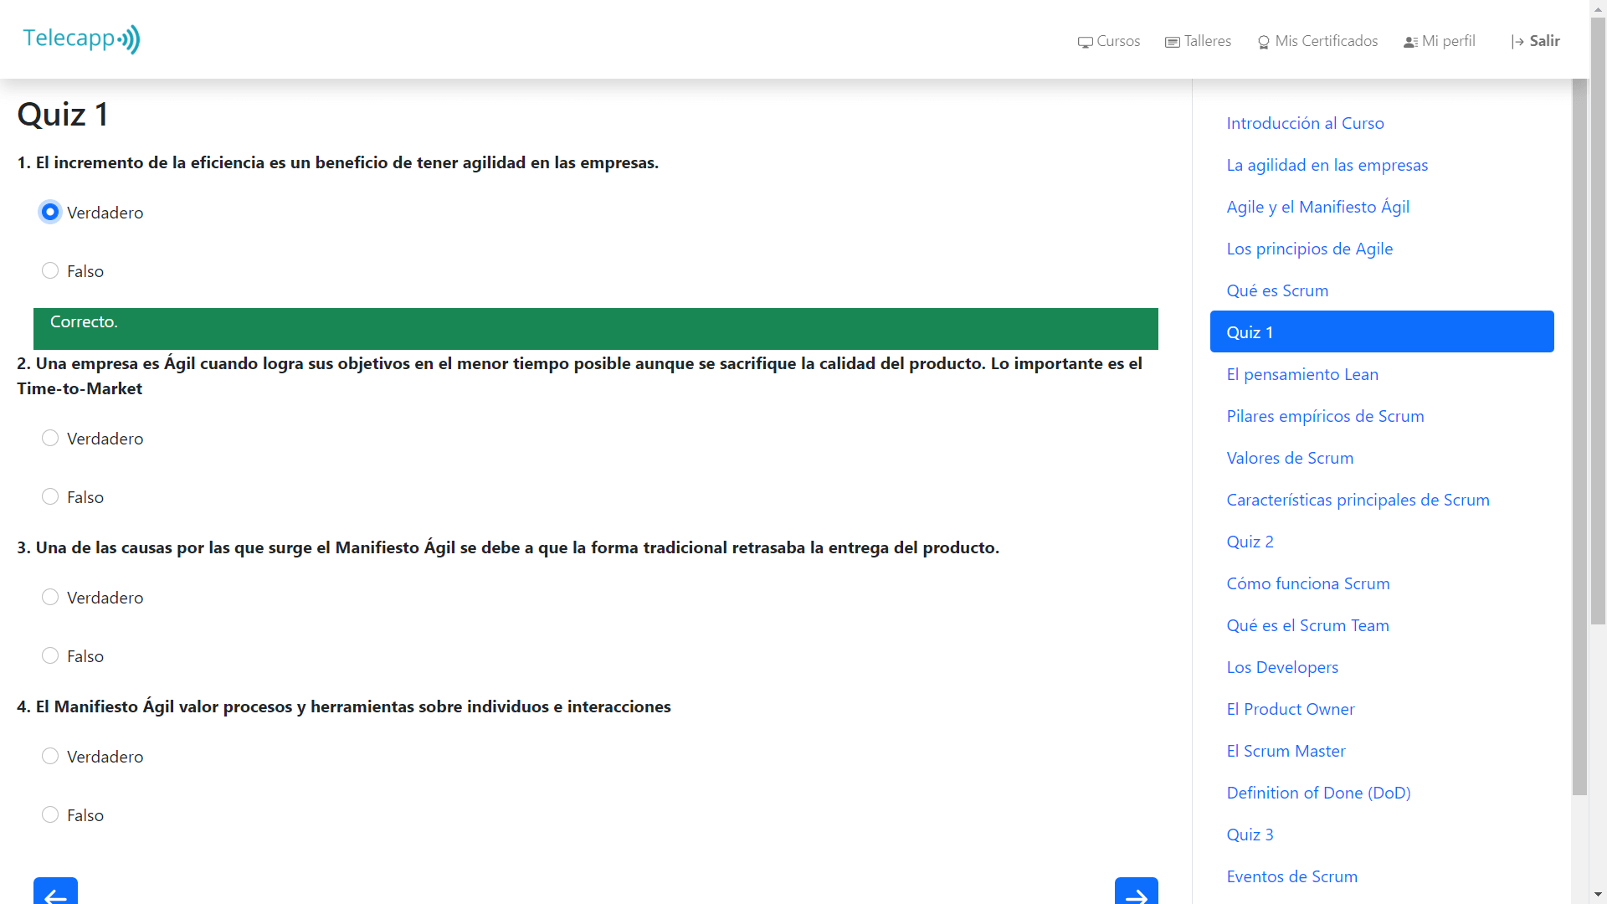Screen dimensions: 1607x904
Task: Choose Falso for question 4
Action: [50, 814]
